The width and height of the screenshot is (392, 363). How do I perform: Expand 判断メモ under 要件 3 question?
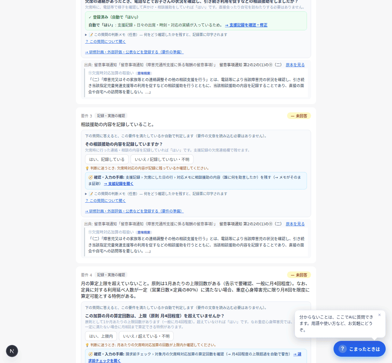(156, 194)
